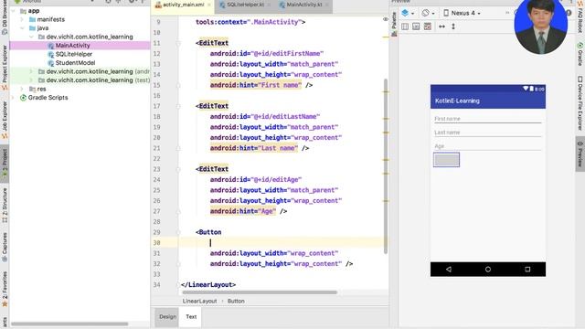Open the 1: Project tool window tab
Image resolution: width=585 pixels, height=329 pixels.
(5, 164)
